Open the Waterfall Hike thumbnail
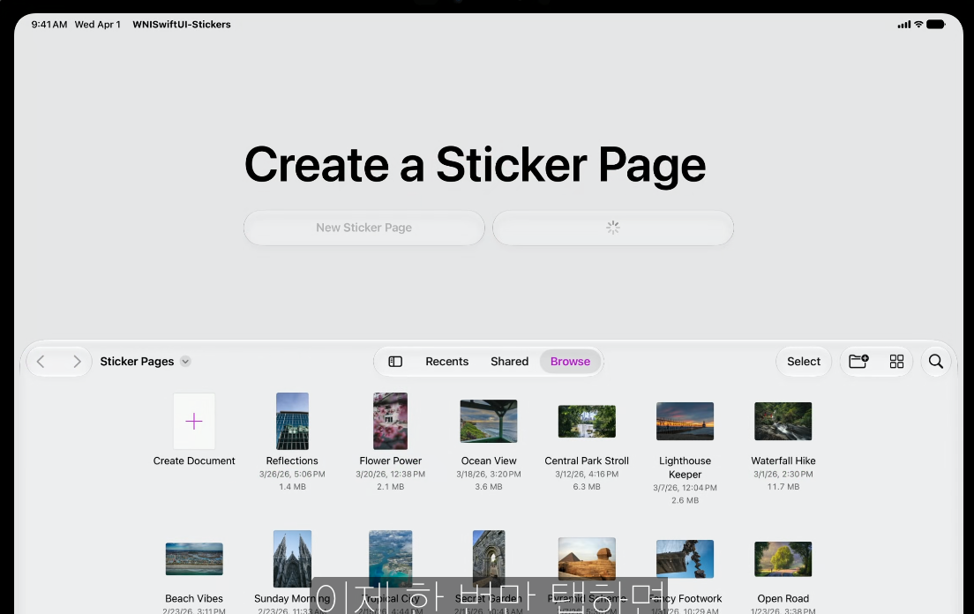This screenshot has height=614, width=974. 783,421
